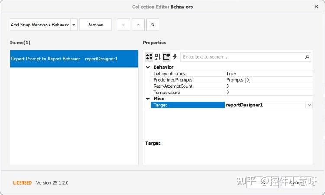Click the magnifier search toolbar button
Screen dimensions: 325x195
[153, 25]
